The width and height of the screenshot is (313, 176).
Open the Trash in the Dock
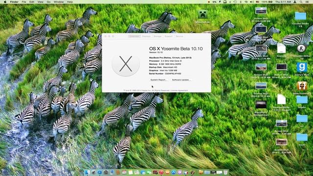[x=225, y=172]
